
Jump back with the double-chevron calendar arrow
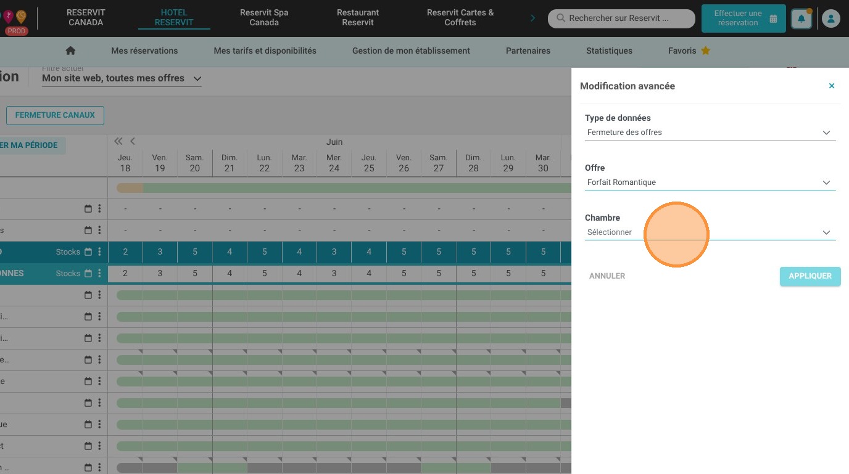(x=118, y=141)
